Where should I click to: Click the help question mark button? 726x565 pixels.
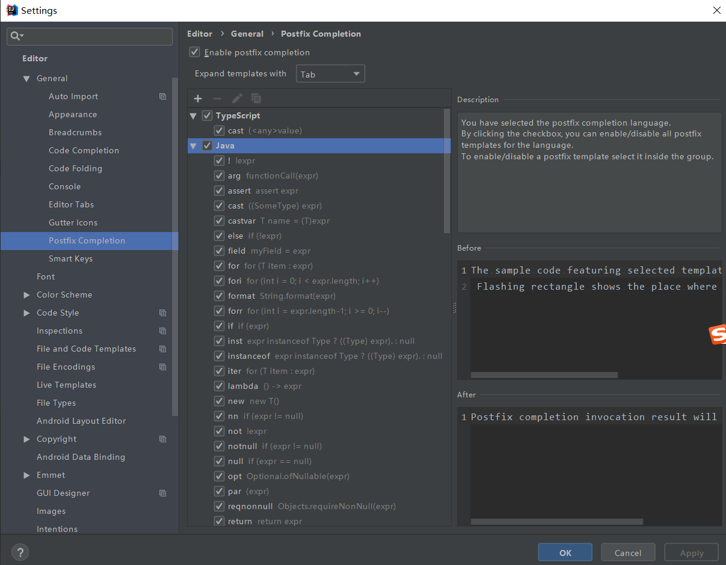(20, 552)
